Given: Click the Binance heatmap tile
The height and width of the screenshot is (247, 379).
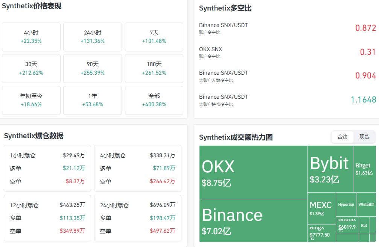Looking at the screenshot, I should pyautogui.click(x=253, y=220).
